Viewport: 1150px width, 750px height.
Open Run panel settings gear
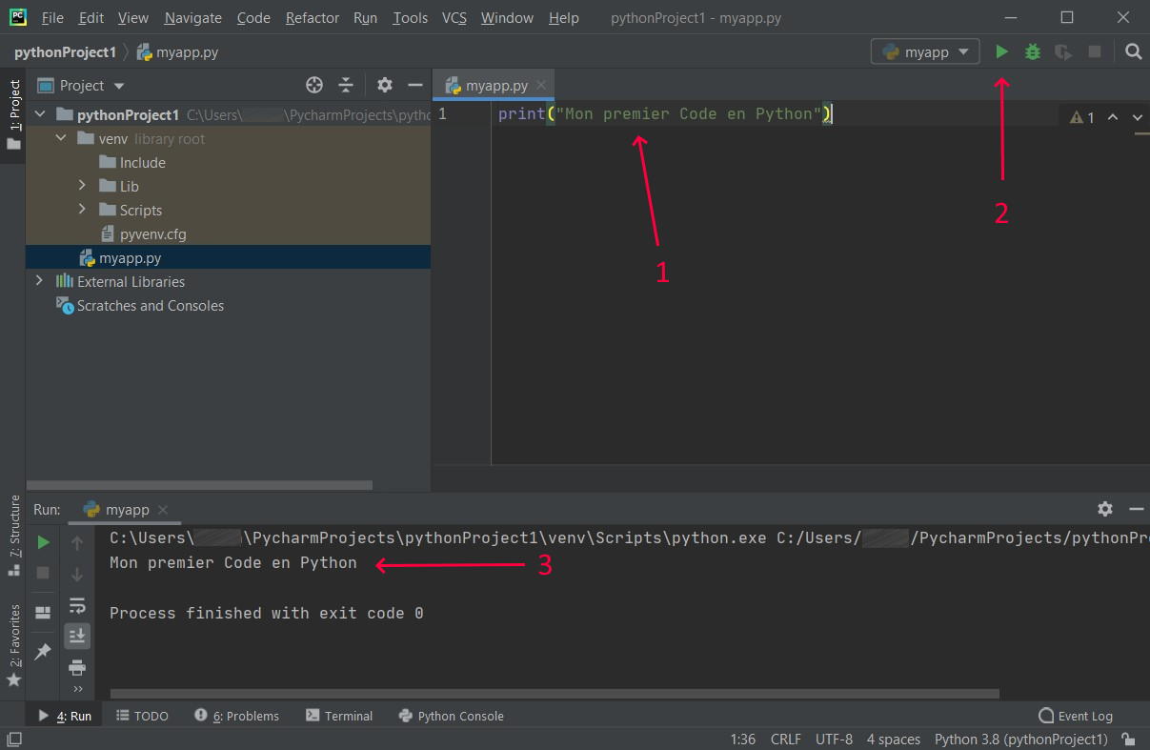(1104, 509)
